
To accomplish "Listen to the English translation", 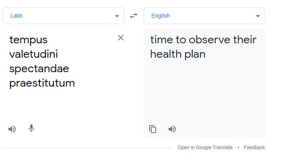I will tap(172, 129).
